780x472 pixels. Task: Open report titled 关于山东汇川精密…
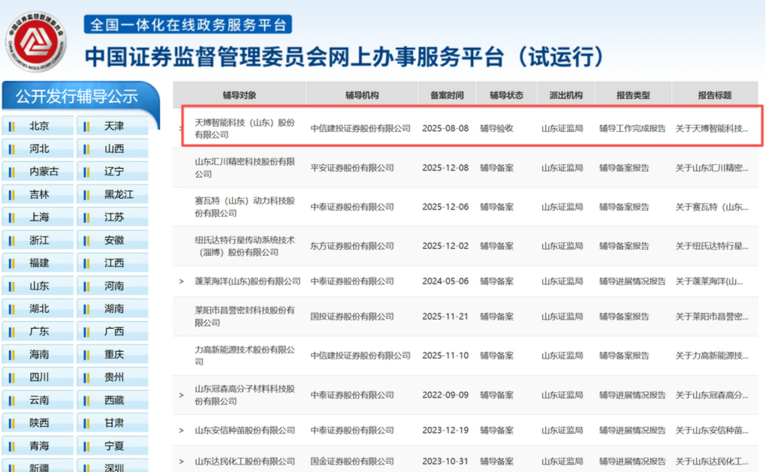(712, 168)
